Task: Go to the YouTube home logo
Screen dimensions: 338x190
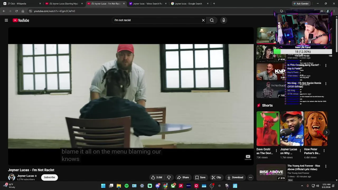Action: (21, 20)
